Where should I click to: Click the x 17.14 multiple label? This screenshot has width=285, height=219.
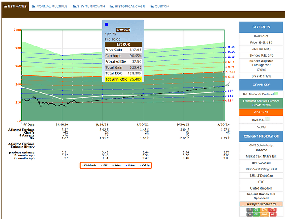[x=230, y=62]
